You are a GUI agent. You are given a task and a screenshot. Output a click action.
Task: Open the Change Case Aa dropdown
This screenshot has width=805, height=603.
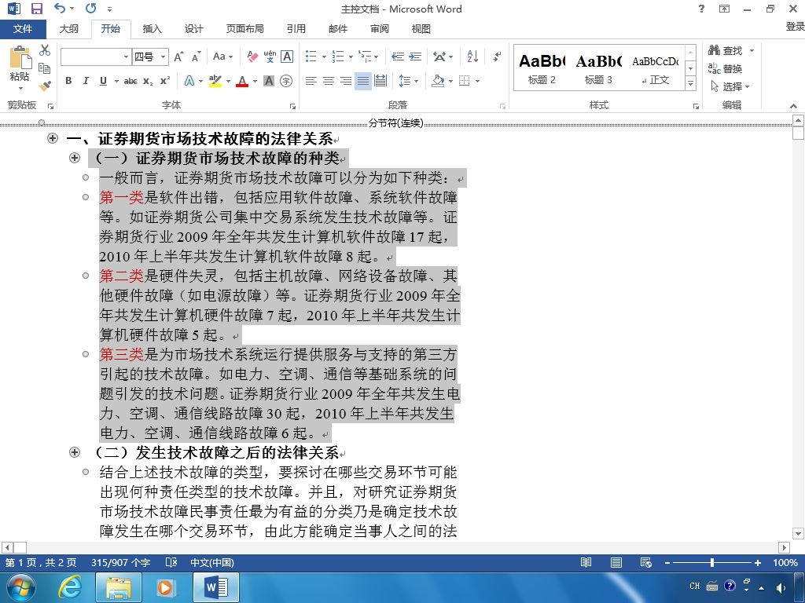[222, 57]
